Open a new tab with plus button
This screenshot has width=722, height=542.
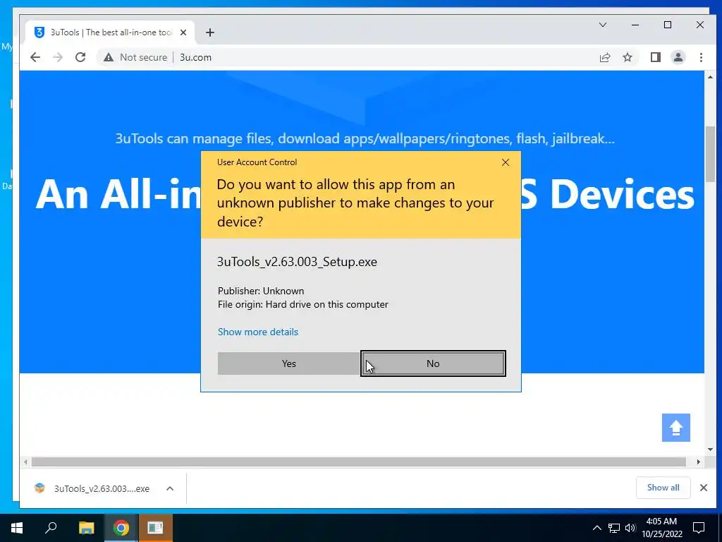[210, 32]
